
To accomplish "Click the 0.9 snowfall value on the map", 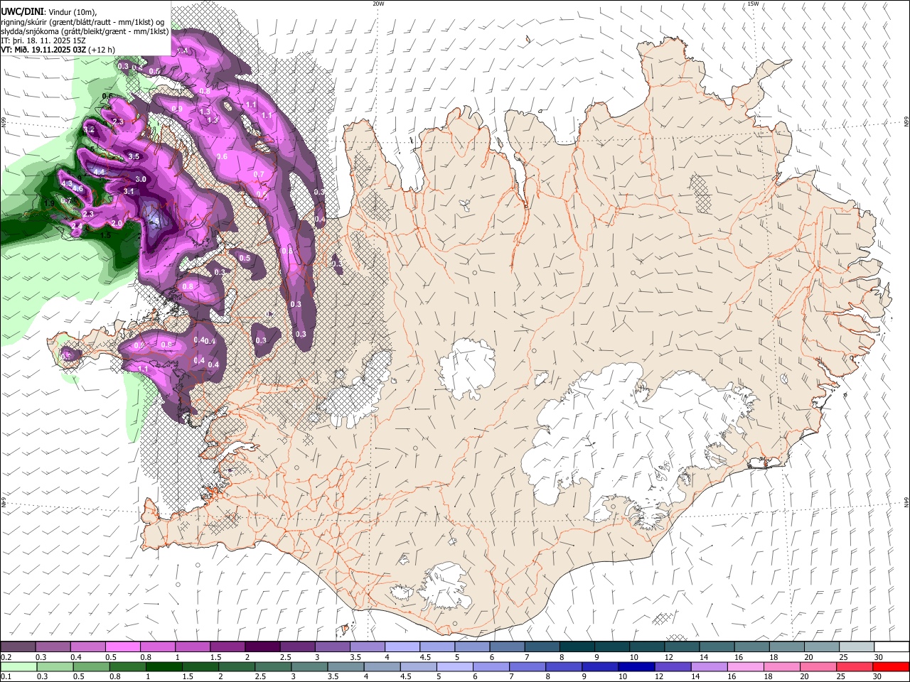I will (x=178, y=109).
